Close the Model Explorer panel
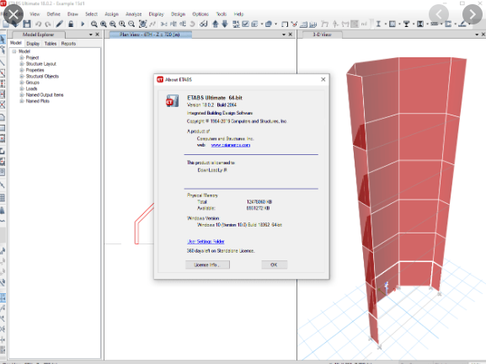This screenshot has height=364, width=486. click(x=98, y=35)
